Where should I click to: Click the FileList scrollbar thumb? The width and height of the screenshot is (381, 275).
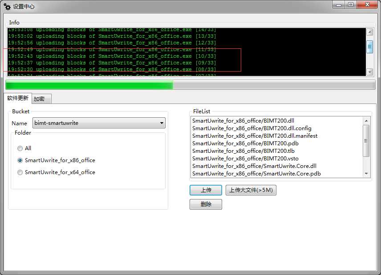coord(366,141)
